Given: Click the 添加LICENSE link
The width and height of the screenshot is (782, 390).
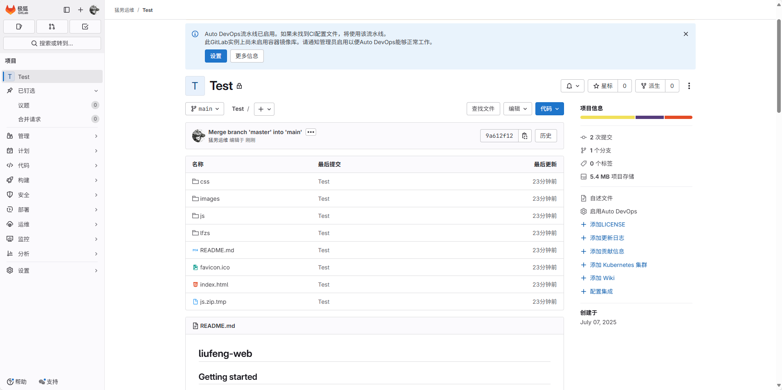Looking at the screenshot, I should (607, 224).
